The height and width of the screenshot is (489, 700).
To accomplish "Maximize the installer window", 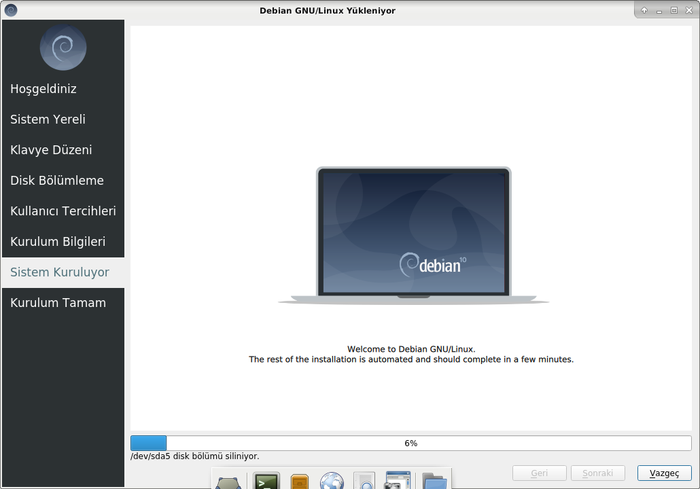I will (674, 10).
